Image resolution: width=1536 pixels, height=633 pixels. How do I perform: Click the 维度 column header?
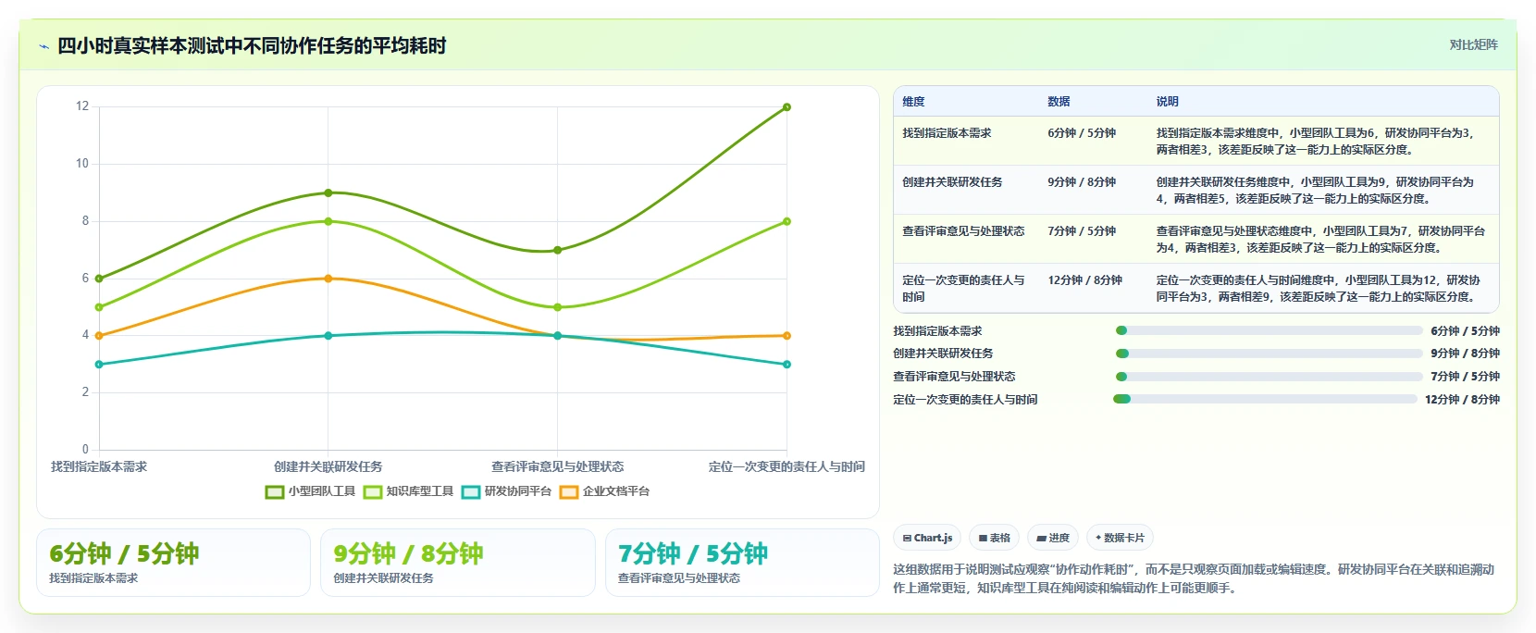(x=913, y=102)
